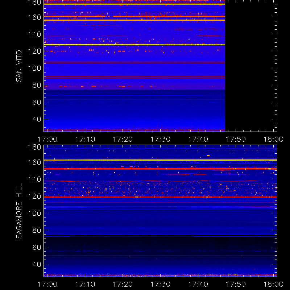Pick the 160 label on Sagamore Hill plot
The image size is (290, 290).
[34, 162]
